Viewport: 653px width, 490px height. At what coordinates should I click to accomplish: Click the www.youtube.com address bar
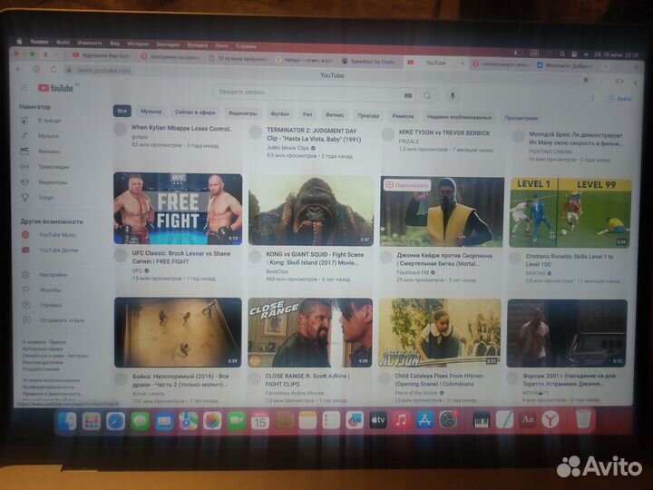[x=104, y=71]
